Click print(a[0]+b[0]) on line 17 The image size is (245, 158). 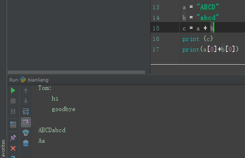(x=210, y=49)
